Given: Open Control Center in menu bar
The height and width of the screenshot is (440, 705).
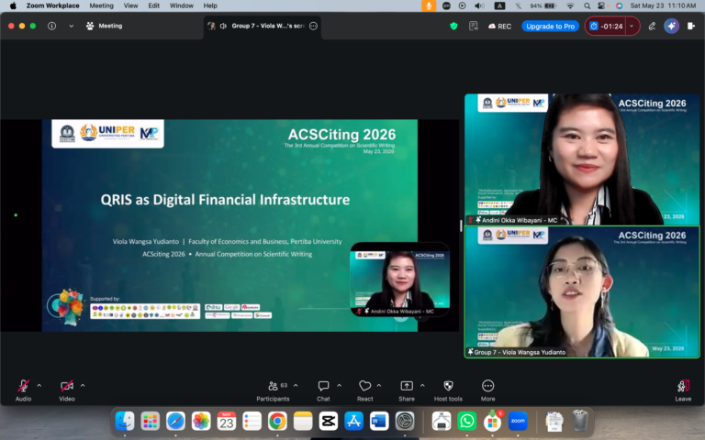Looking at the screenshot, I should click(x=601, y=5).
